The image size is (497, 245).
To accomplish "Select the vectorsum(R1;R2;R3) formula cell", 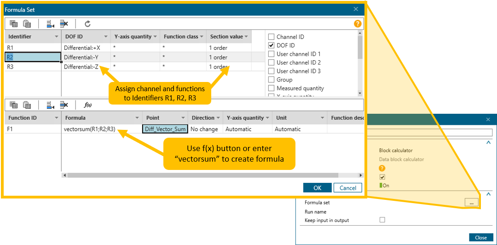I will click(90, 129).
